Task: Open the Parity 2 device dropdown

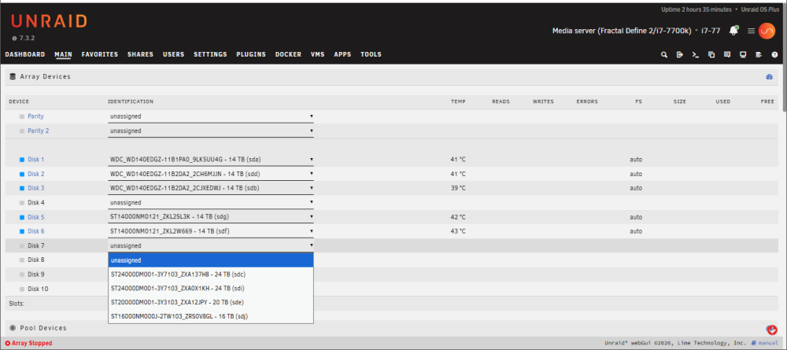Action: (x=211, y=131)
